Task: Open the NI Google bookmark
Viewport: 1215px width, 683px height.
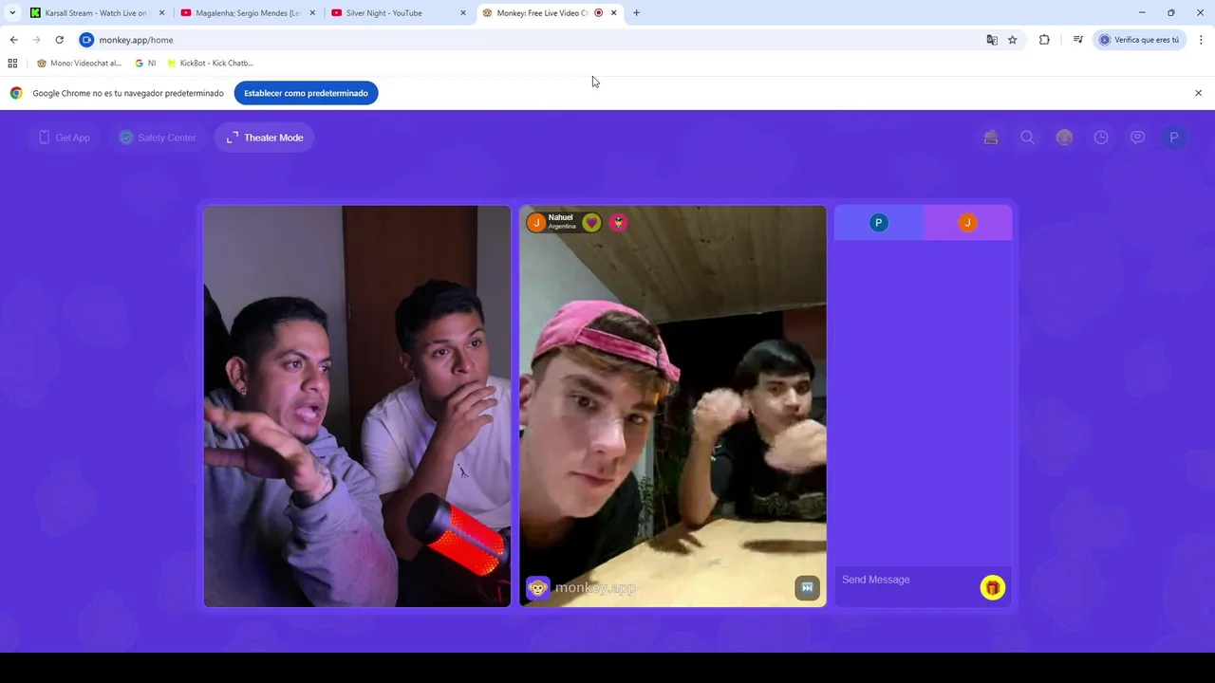Action: 145,64
